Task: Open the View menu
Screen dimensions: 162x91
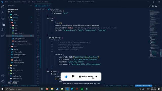Action: point(24,2)
